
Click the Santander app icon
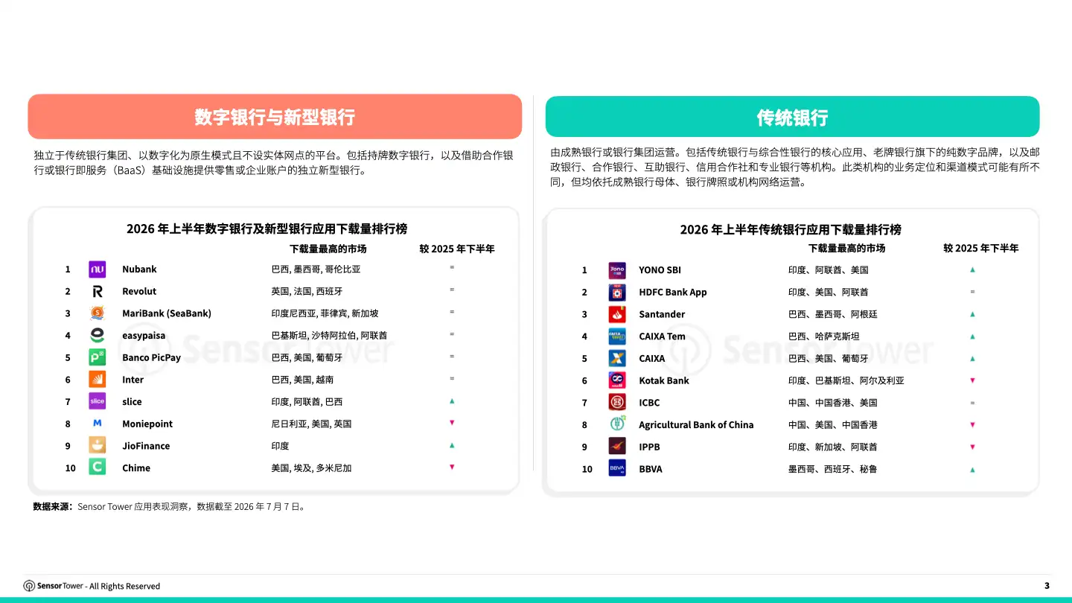click(x=617, y=314)
